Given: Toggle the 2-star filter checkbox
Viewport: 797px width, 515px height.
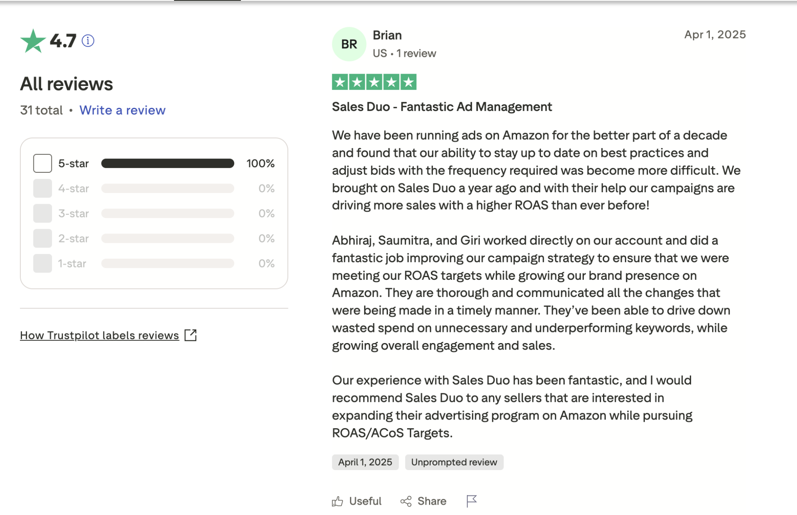Looking at the screenshot, I should [43, 238].
